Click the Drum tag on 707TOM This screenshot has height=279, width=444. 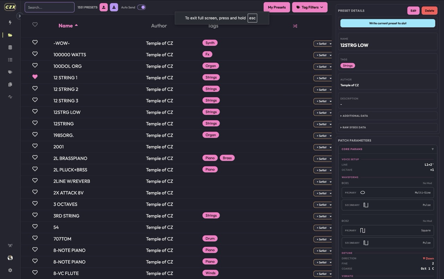pyautogui.click(x=210, y=238)
